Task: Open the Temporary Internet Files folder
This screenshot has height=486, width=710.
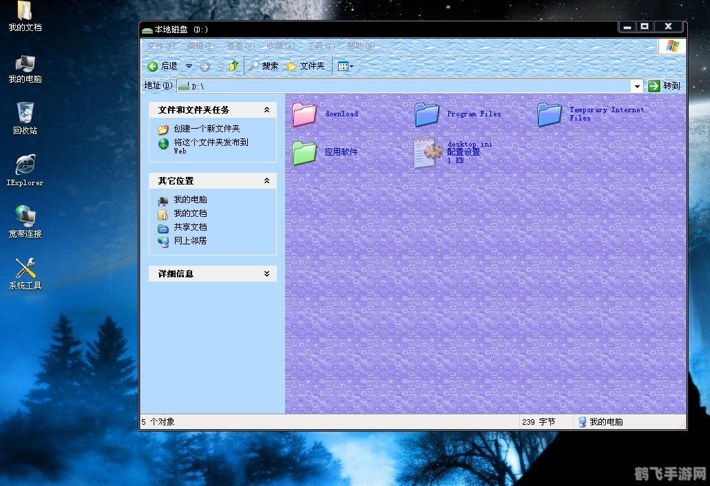Action: point(549,114)
